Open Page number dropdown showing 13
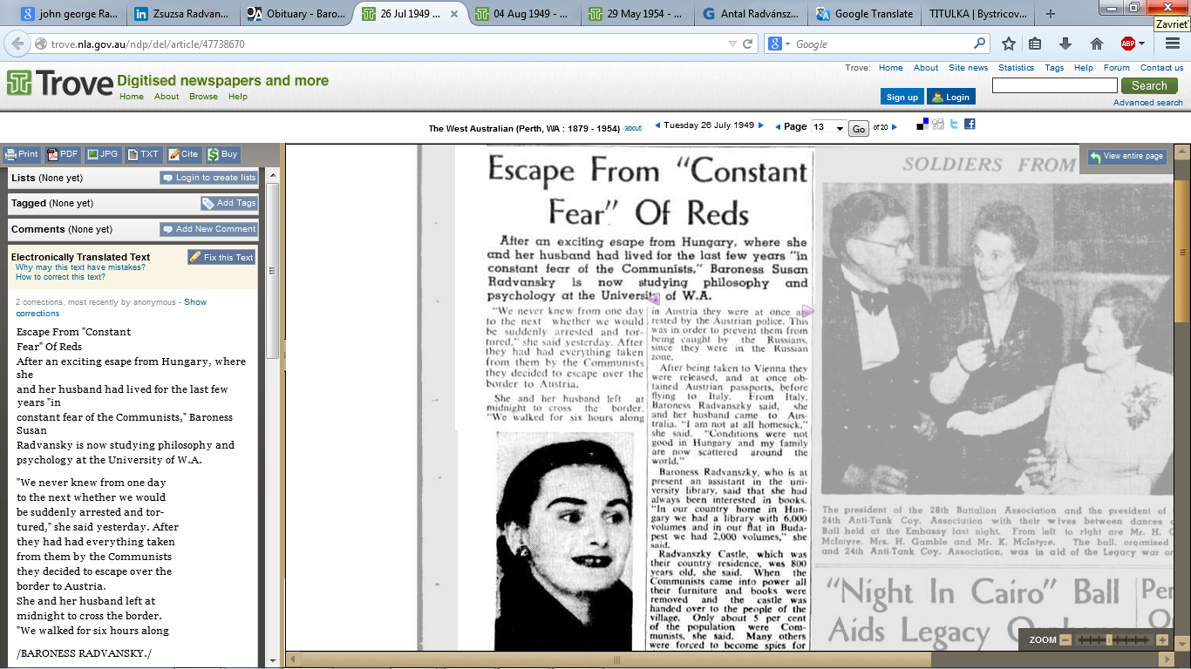The image size is (1191, 669). point(828,128)
